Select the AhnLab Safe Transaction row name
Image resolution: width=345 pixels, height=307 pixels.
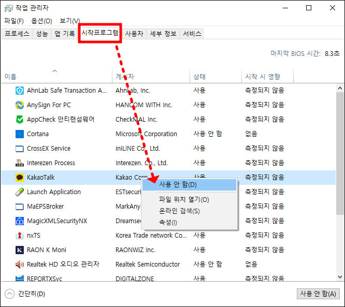pyautogui.click(x=67, y=91)
